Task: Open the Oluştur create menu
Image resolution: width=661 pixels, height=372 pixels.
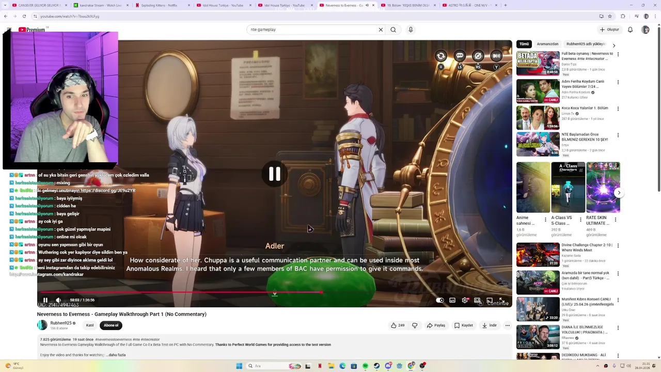Action: [609, 29]
